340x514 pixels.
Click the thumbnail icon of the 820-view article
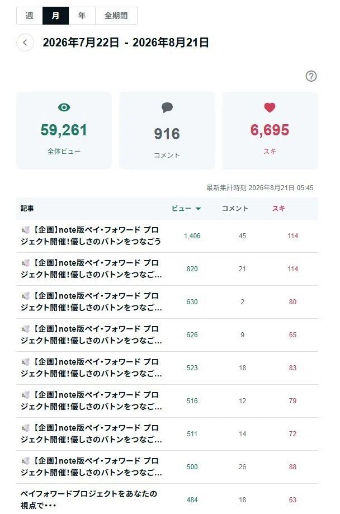click(x=26, y=263)
